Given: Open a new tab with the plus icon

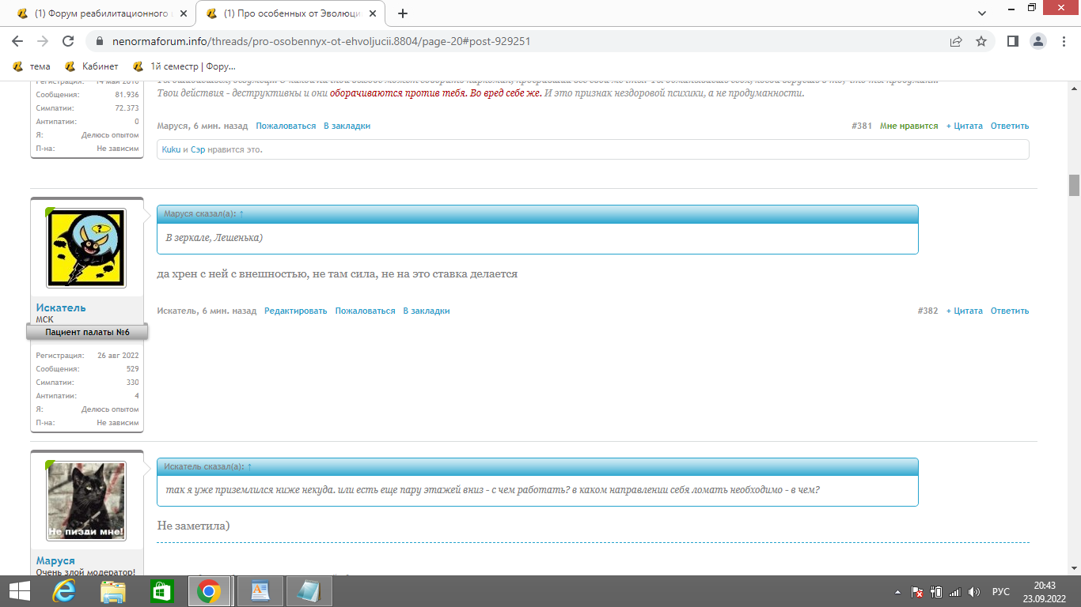Looking at the screenshot, I should [403, 13].
